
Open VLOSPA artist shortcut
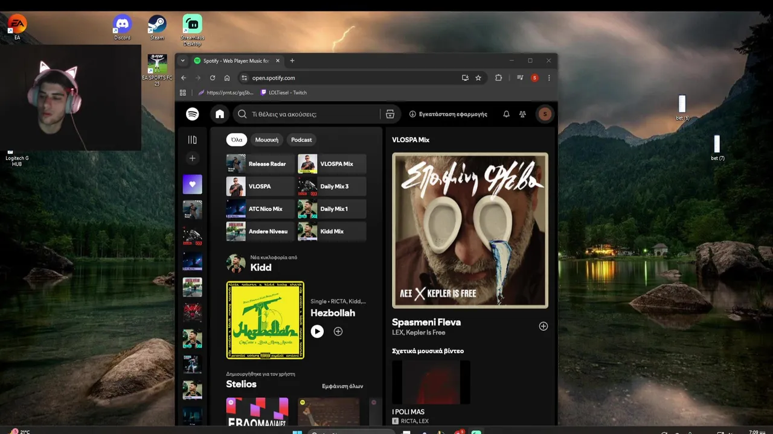click(x=260, y=186)
